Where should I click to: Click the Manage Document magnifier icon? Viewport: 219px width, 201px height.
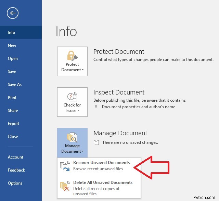pyautogui.click(x=72, y=137)
